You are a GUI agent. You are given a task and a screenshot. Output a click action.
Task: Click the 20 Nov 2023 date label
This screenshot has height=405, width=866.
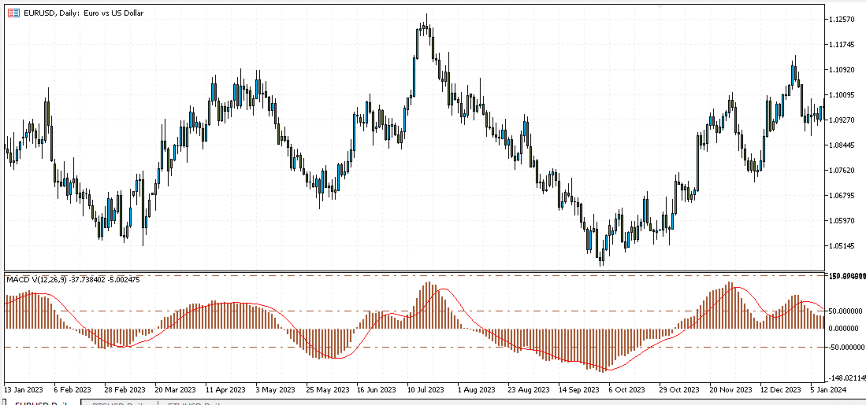coord(730,389)
